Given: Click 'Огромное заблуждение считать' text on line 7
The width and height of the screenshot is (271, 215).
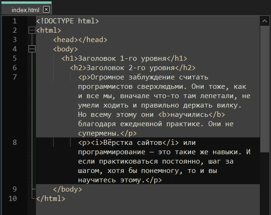Looking at the screenshot, I should [x=150, y=77].
